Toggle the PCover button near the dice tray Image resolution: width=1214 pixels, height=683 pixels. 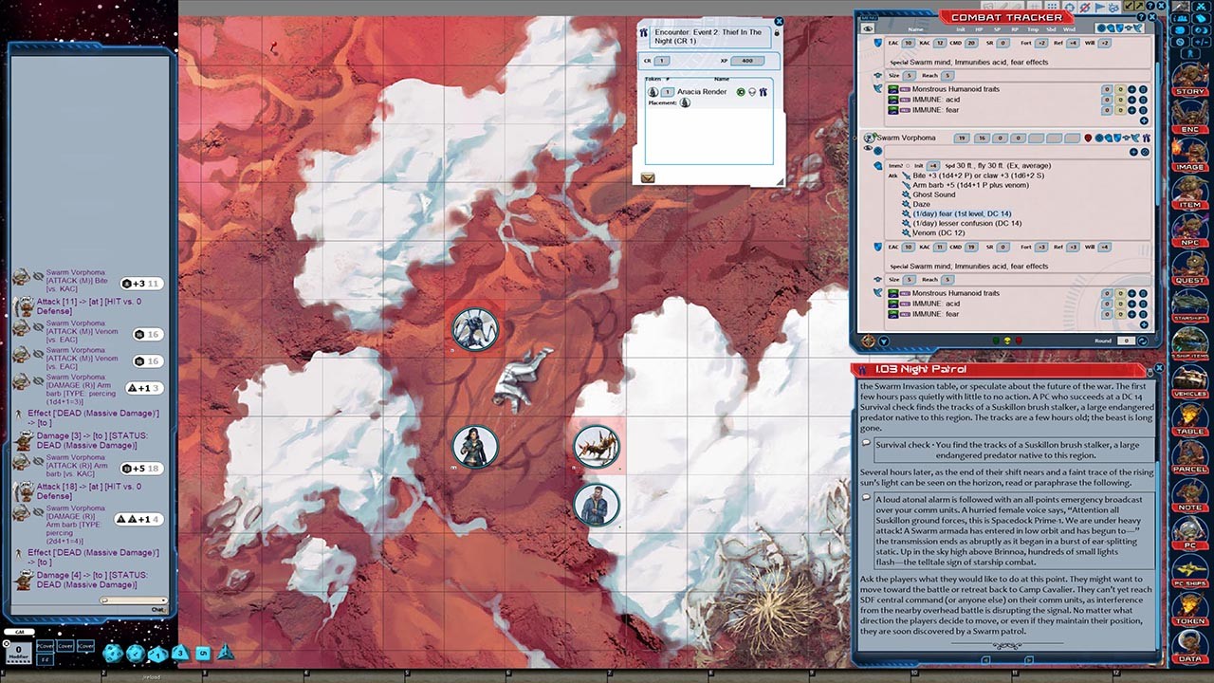45,646
